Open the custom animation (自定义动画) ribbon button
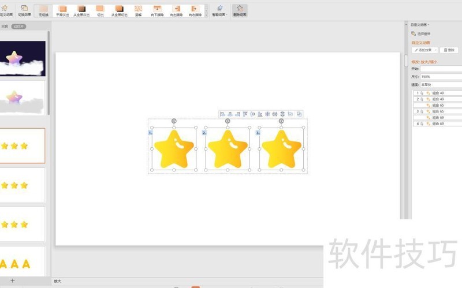 [5, 10]
